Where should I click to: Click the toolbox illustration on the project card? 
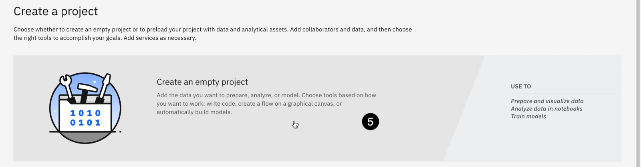click(x=85, y=108)
